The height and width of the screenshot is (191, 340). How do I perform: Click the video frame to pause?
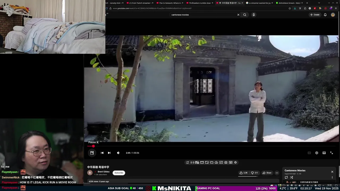click(x=211, y=88)
